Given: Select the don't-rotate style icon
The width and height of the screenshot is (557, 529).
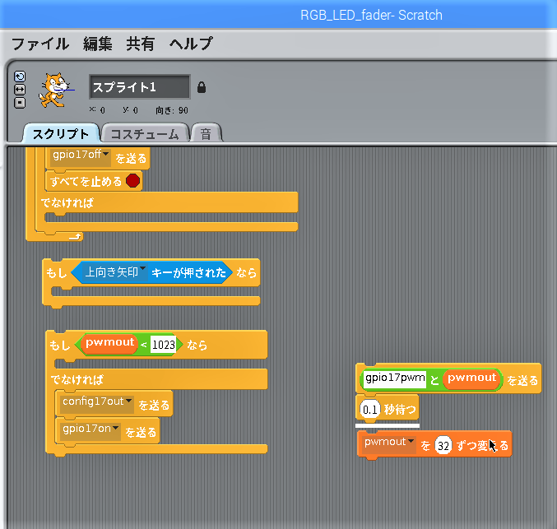Looking at the screenshot, I should coord(20,103).
